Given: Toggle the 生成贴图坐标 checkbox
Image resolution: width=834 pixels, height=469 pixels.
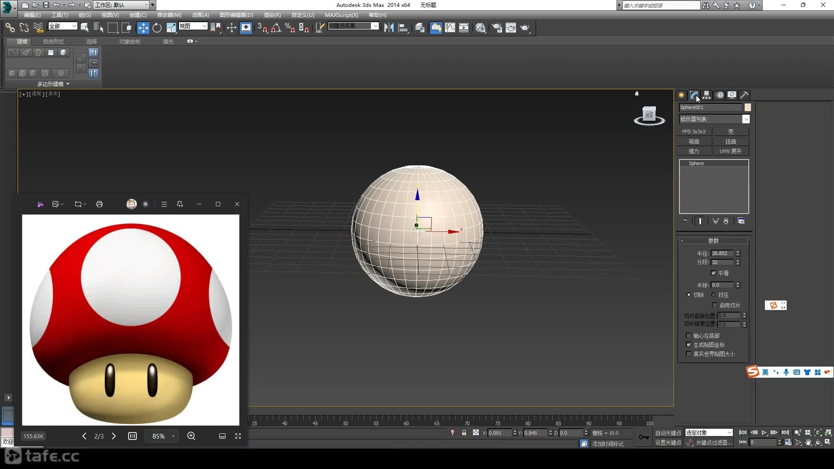Looking at the screenshot, I should [688, 344].
